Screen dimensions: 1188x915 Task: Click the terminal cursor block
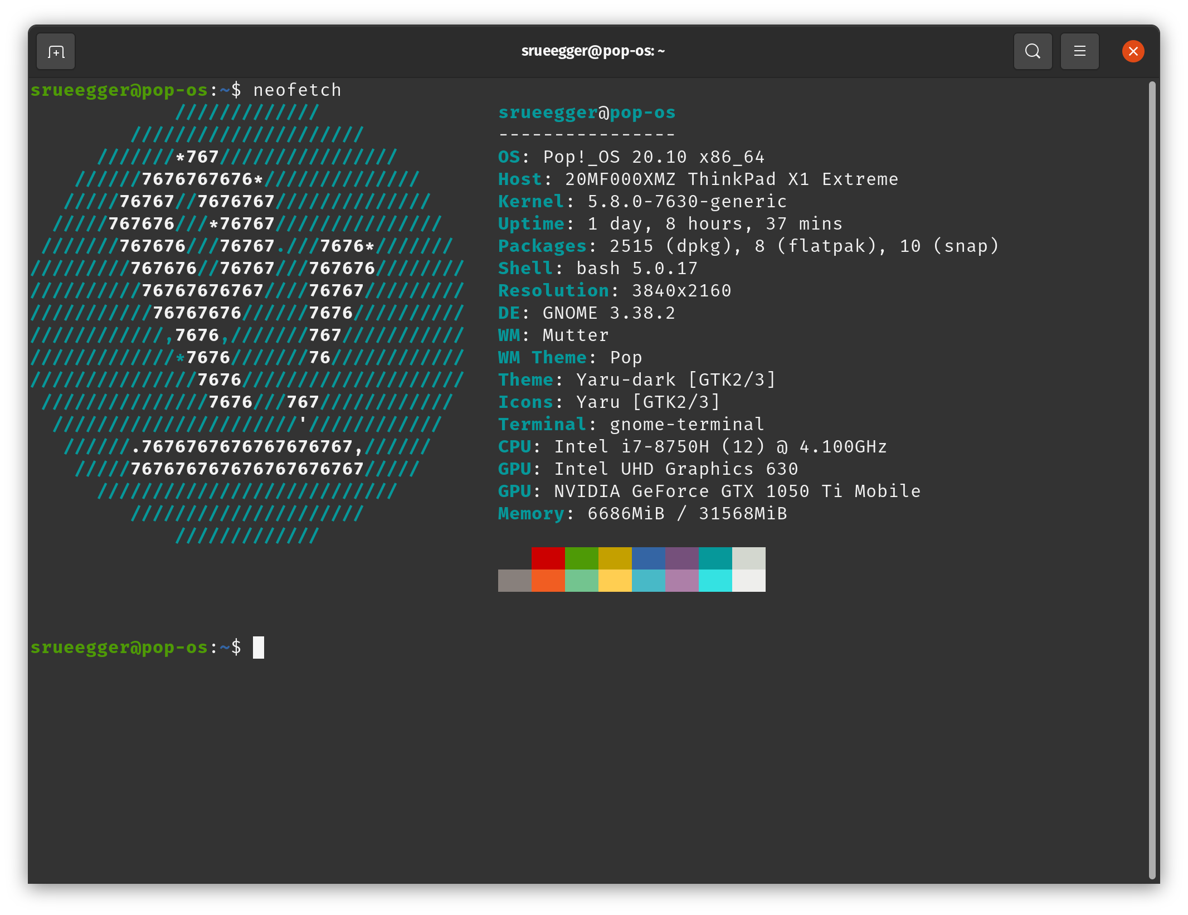259,648
